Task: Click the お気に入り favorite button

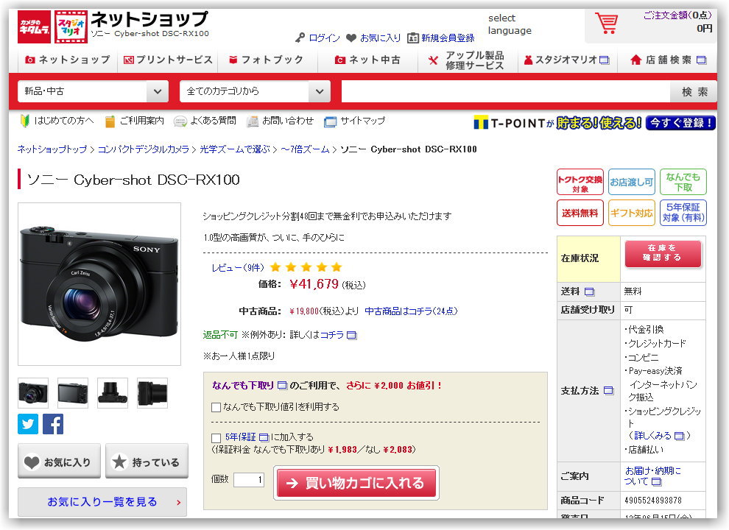Action: coord(59,462)
